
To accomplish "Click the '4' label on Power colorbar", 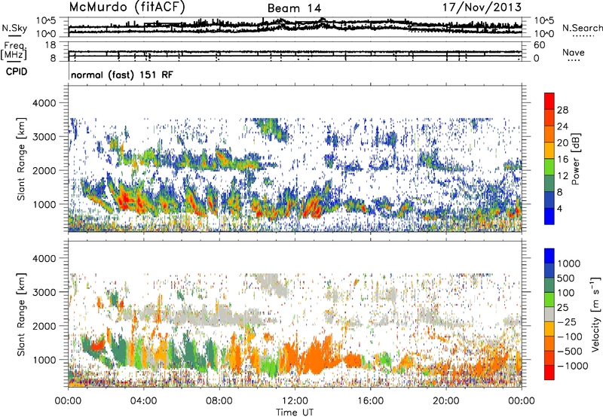I will tap(559, 208).
